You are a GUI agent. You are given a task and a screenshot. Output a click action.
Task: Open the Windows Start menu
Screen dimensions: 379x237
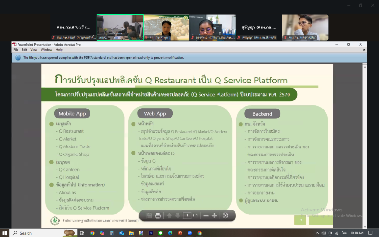(4, 233)
